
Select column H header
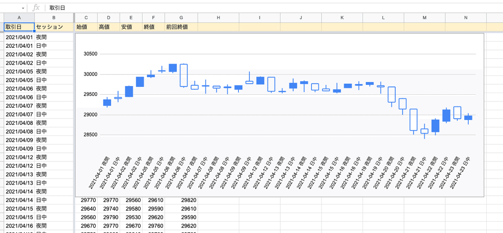[x=218, y=18]
